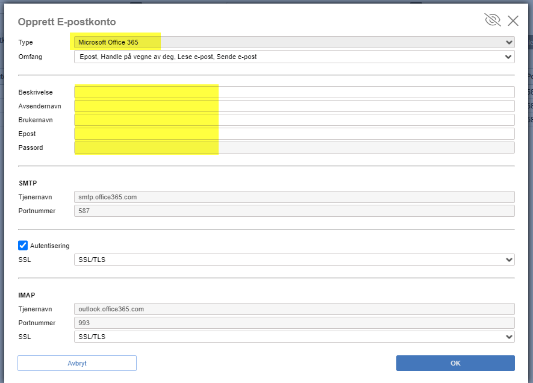Click the IMAP section heading
This screenshot has width=533, height=383.
pos(27,295)
